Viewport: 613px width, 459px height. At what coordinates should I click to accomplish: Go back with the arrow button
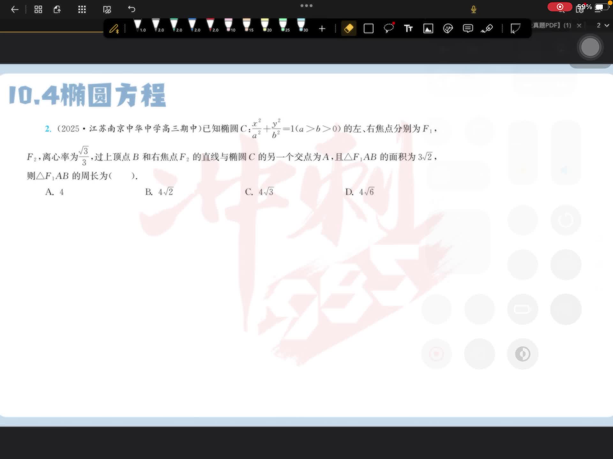(15, 10)
